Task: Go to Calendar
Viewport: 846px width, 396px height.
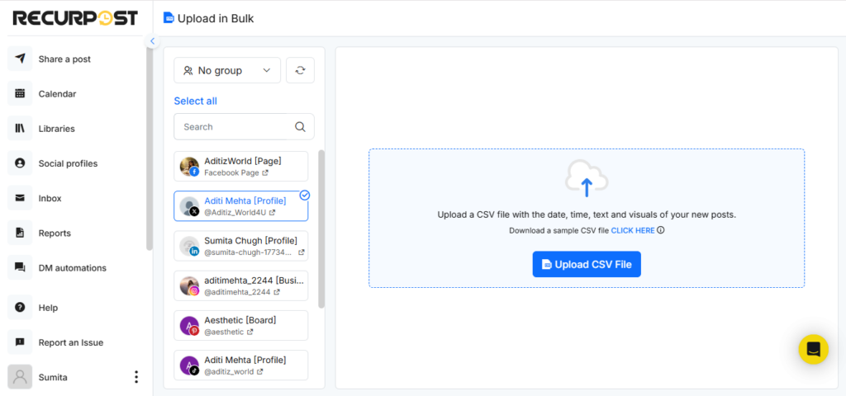Action: pyautogui.click(x=57, y=94)
